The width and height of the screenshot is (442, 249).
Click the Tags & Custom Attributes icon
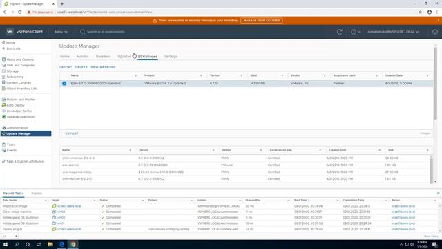[x=3, y=161]
